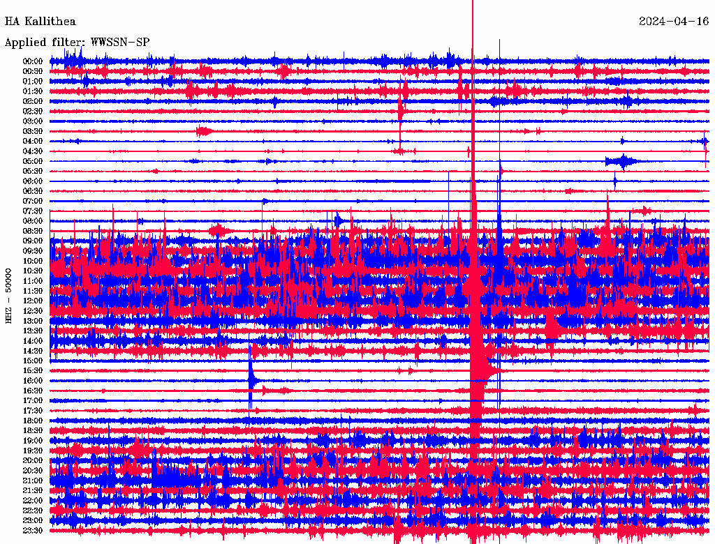Select the 01:30 time label
This screenshot has width=715, height=544.
33,91
